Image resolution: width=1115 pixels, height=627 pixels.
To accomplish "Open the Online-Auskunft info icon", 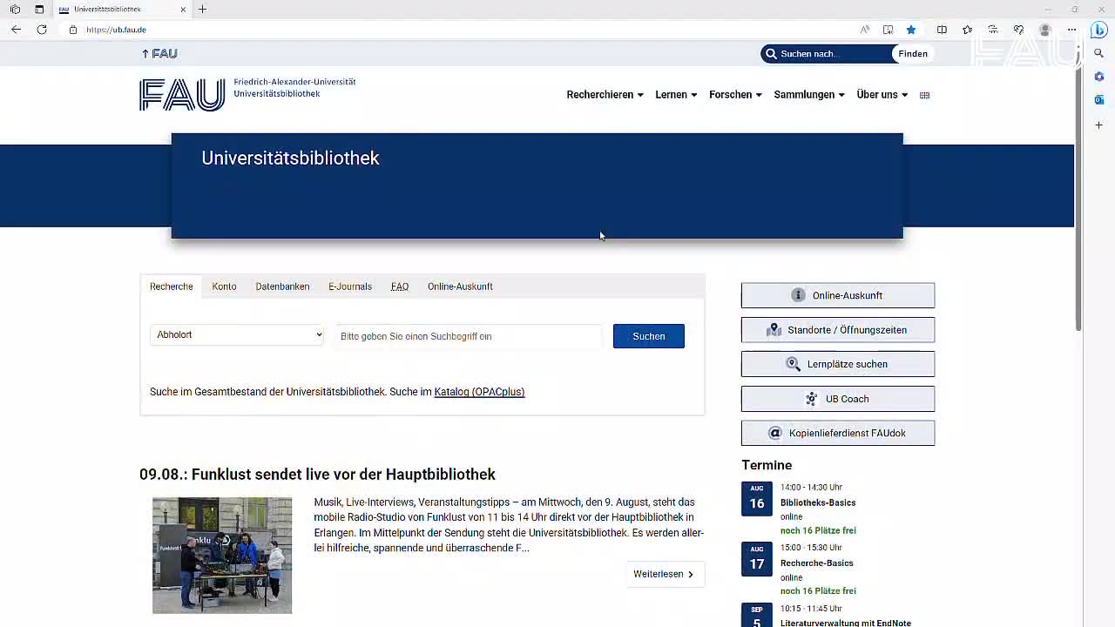I will [x=798, y=294].
